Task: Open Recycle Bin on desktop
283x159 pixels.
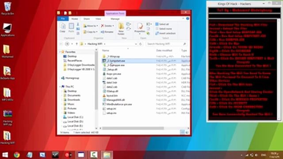Action: coord(8,8)
